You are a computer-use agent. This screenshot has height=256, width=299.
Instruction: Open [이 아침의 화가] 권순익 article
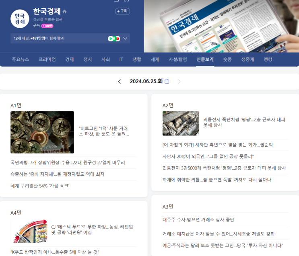point(218,145)
